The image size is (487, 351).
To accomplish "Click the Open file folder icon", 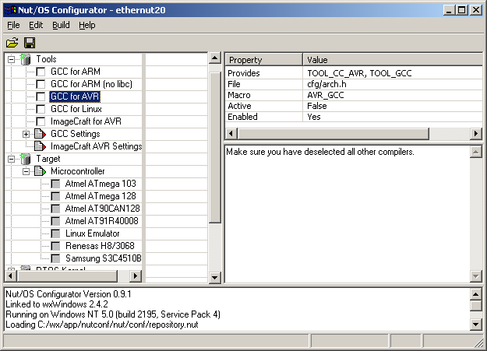I will coord(12,43).
